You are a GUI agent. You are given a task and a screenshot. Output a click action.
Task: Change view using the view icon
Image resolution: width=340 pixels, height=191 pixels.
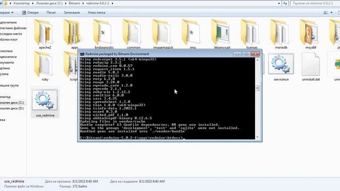click(326, 13)
